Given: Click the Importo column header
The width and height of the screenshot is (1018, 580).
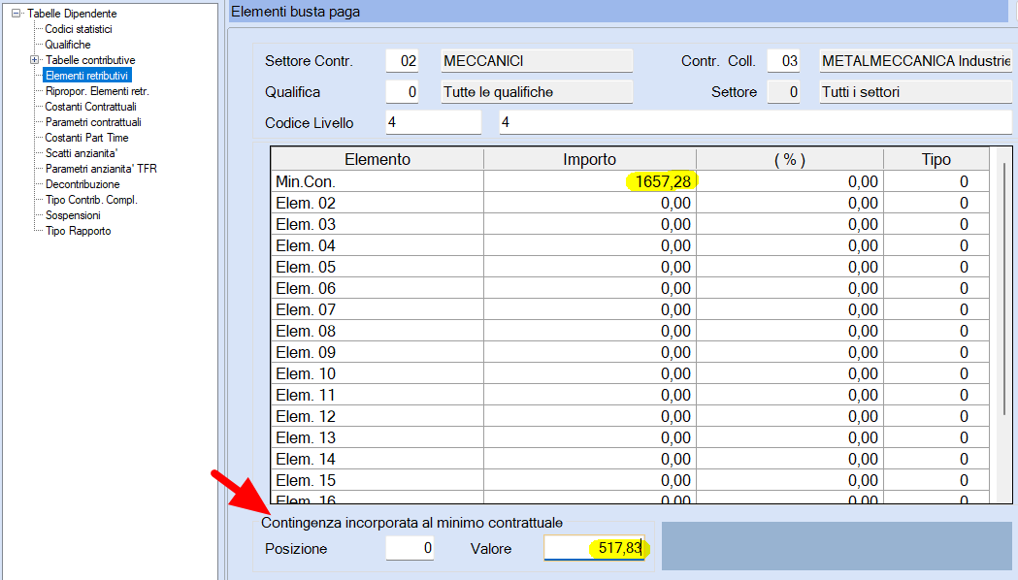Looking at the screenshot, I should click(589, 160).
